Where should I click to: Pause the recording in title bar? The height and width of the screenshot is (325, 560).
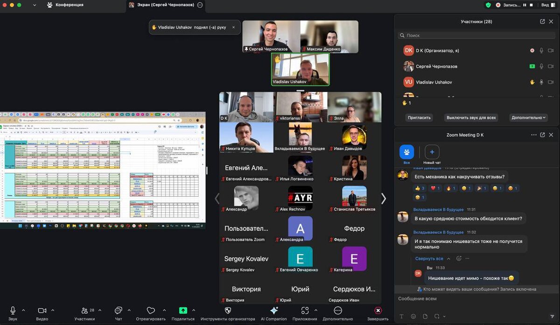pyautogui.click(x=525, y=5)
